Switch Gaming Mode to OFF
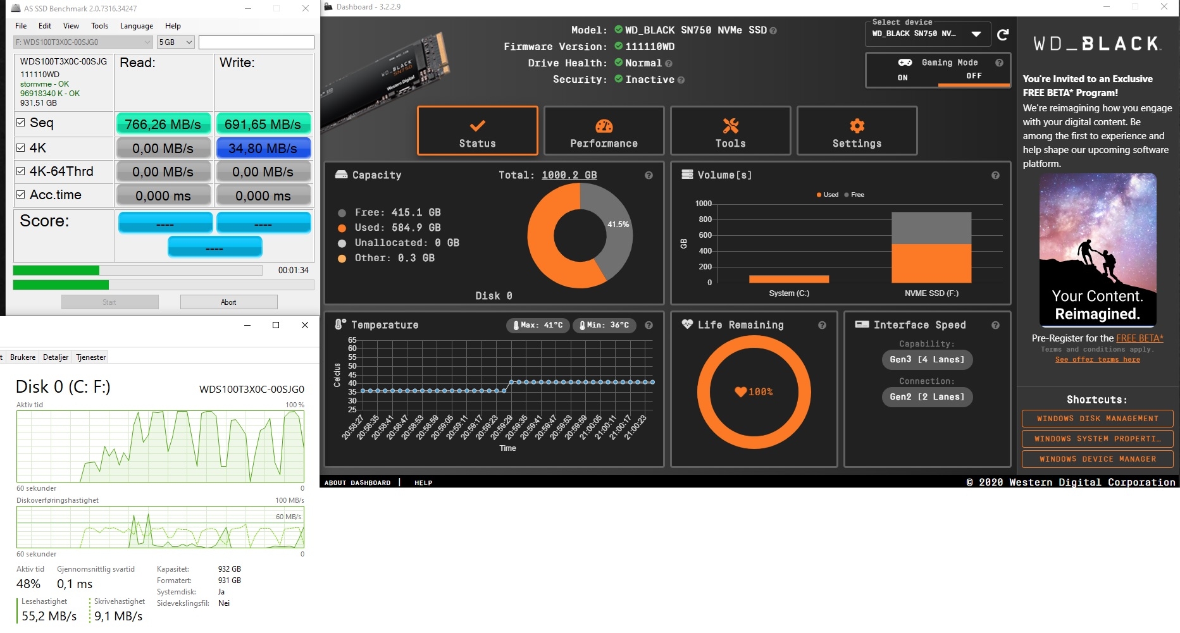Image resolution: width=1180 pixels, height=633 pixels. tap(974, 77)
